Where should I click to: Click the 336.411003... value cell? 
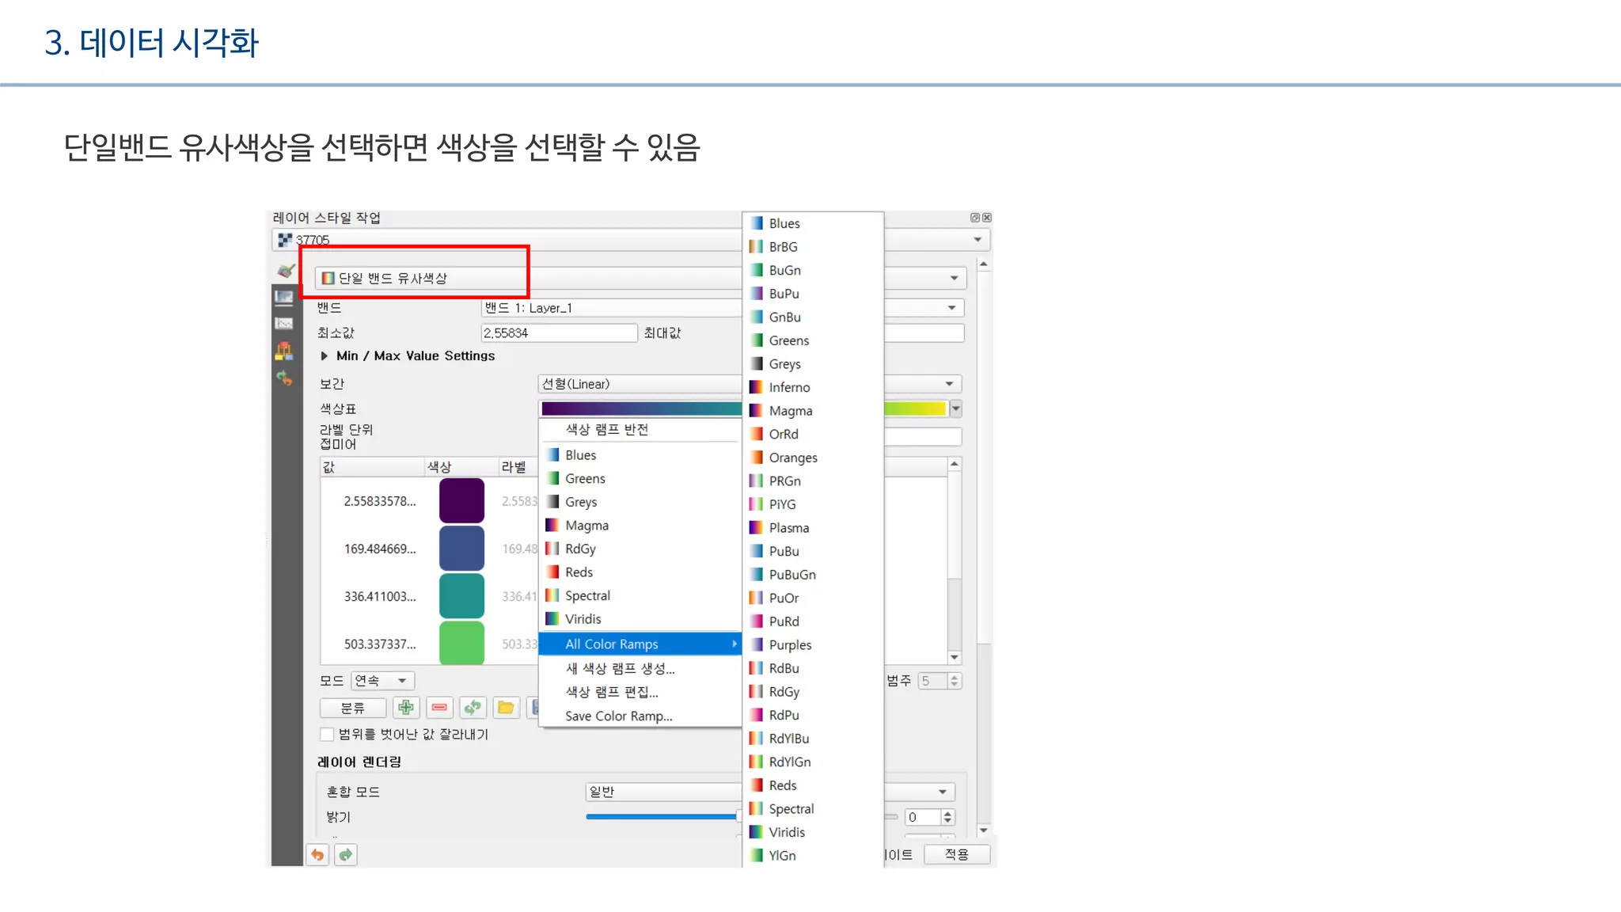click(379, 596)
